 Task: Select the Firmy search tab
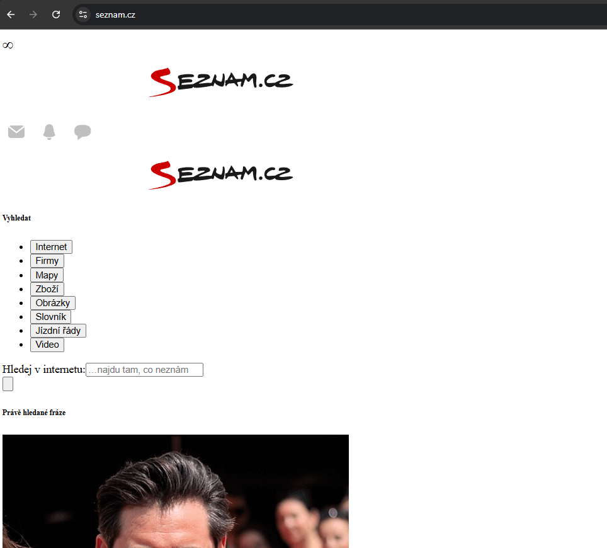[x=47, y=261]
